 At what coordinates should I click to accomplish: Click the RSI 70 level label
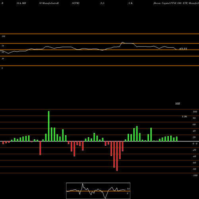(3, 46)
